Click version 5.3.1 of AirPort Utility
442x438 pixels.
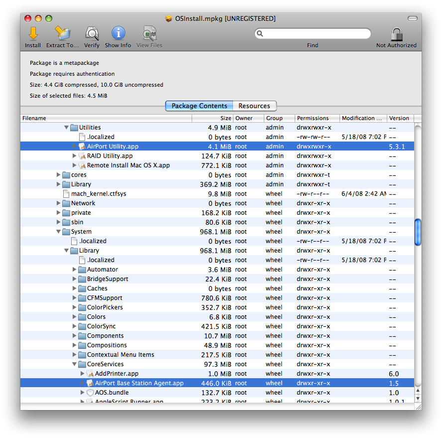397,147
